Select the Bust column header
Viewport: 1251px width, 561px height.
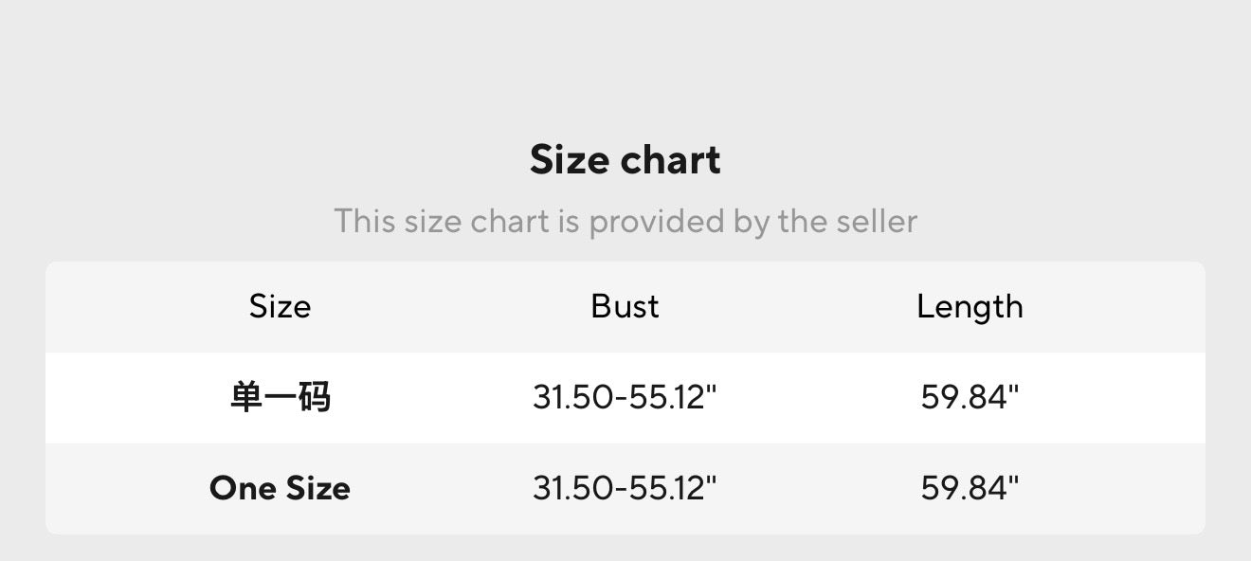[625, 306]
